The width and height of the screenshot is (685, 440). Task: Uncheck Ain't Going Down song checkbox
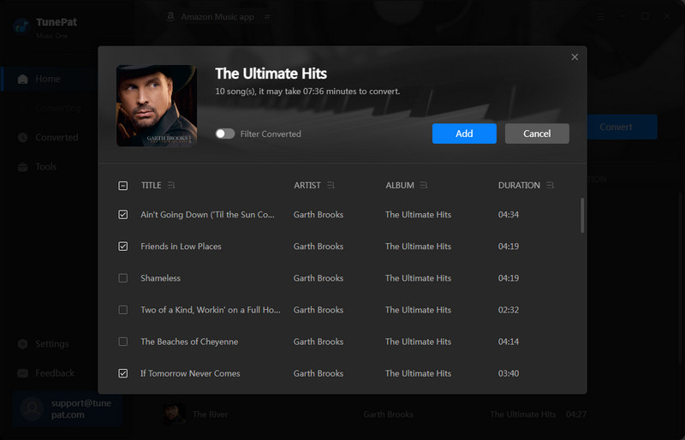click(x=123, y=215)
